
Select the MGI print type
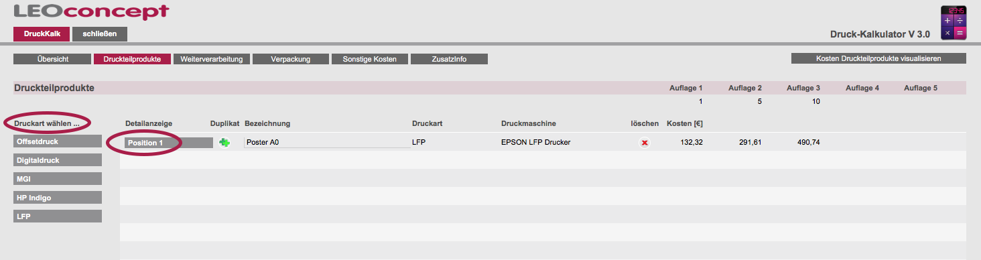click(x=58, y=179)
